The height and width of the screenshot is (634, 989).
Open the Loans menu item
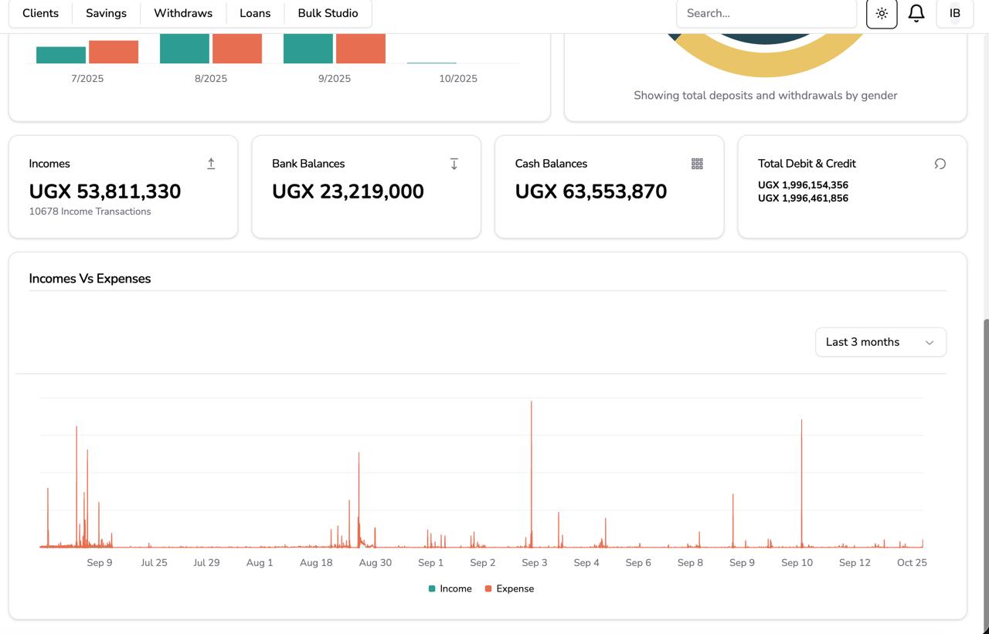(255, 13)
